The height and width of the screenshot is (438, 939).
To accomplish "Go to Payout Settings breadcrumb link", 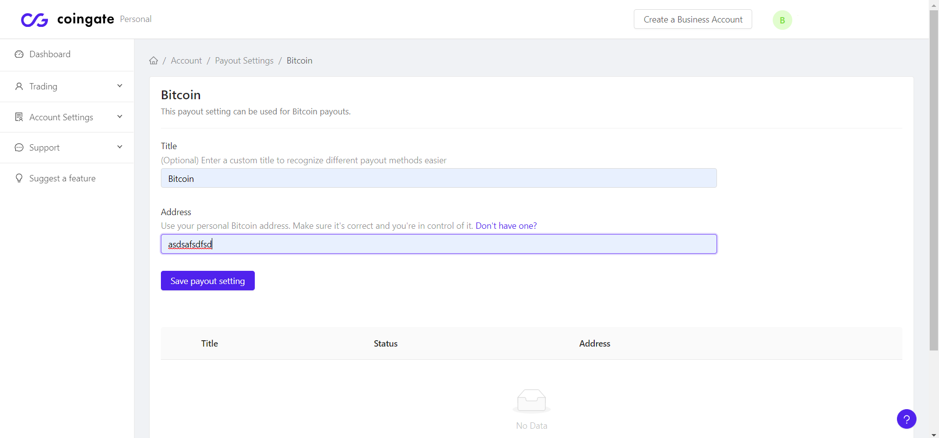I will pyautogui.click(x=244, y=61).
